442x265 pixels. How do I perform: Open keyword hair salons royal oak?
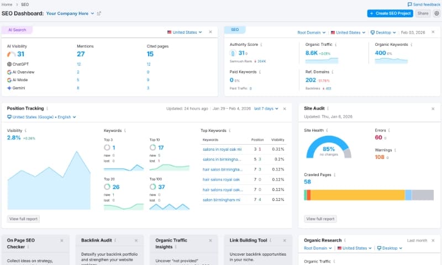[x=222, y=179]
